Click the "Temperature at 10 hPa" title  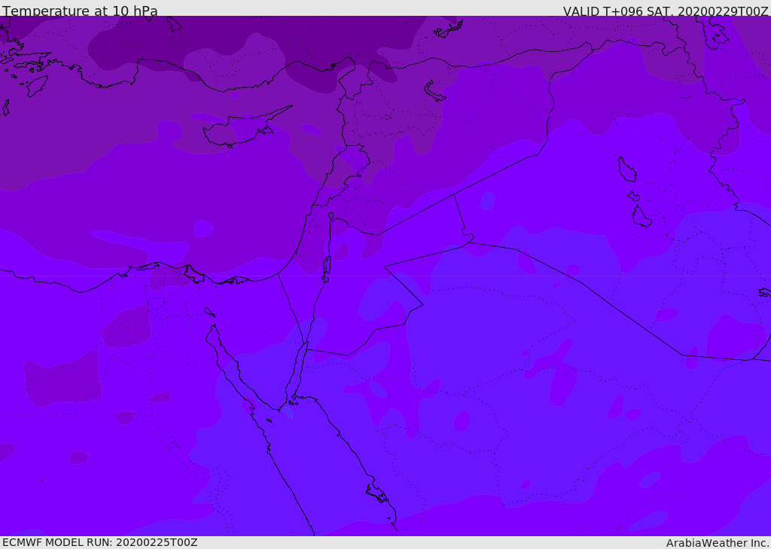click(80, 11)
